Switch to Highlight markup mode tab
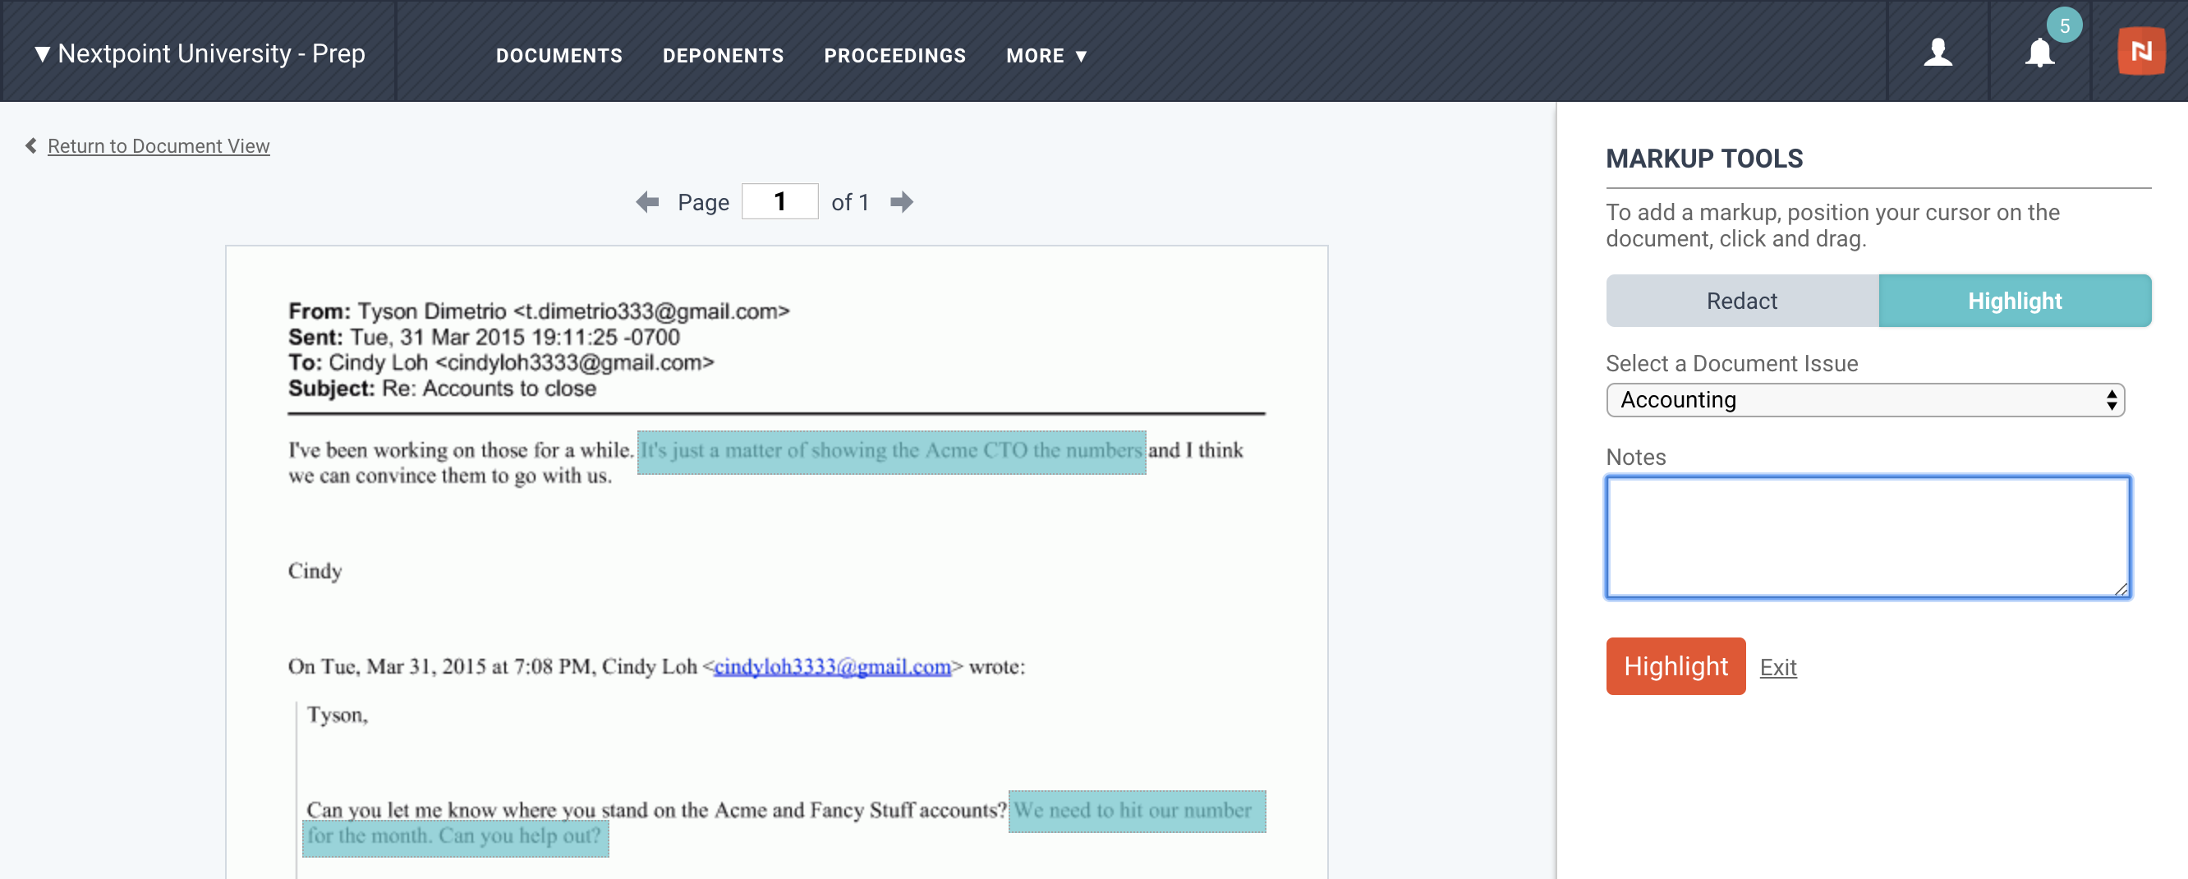Image resolution: width=2188 pixels, height=879 pixels. click(2015, 301)
